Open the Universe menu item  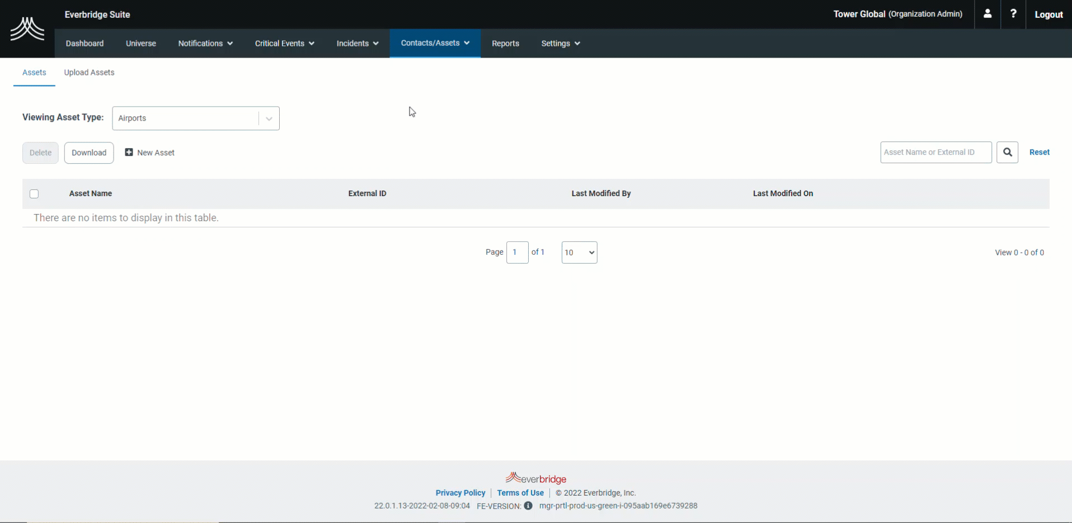coord(141,44)
